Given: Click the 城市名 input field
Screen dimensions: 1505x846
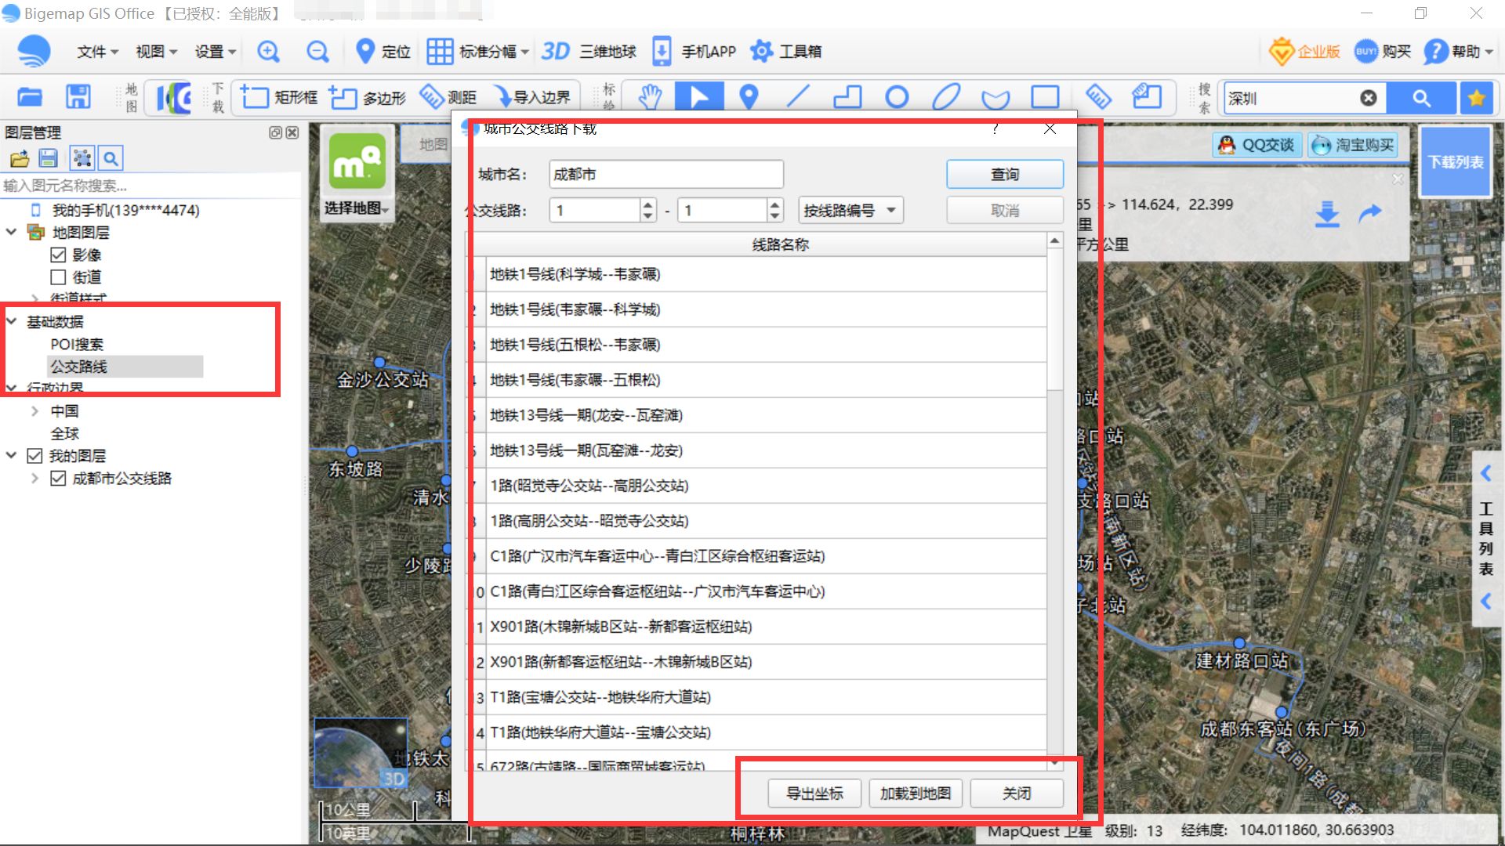Looking at the screenshot, I should coord(666,175).
